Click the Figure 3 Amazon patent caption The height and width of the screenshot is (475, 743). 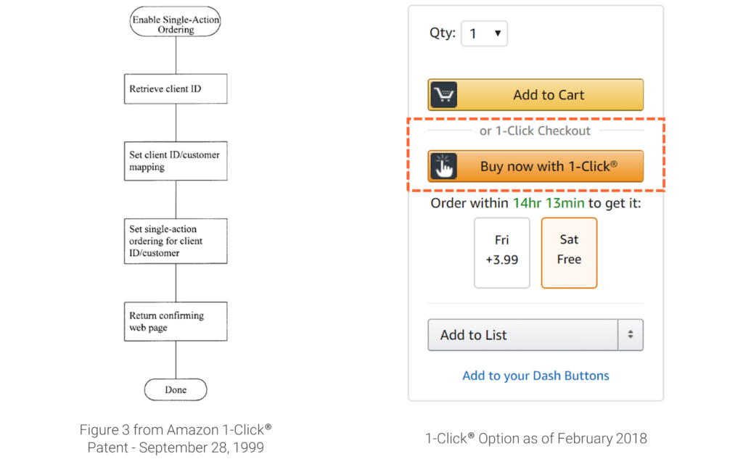176,439
